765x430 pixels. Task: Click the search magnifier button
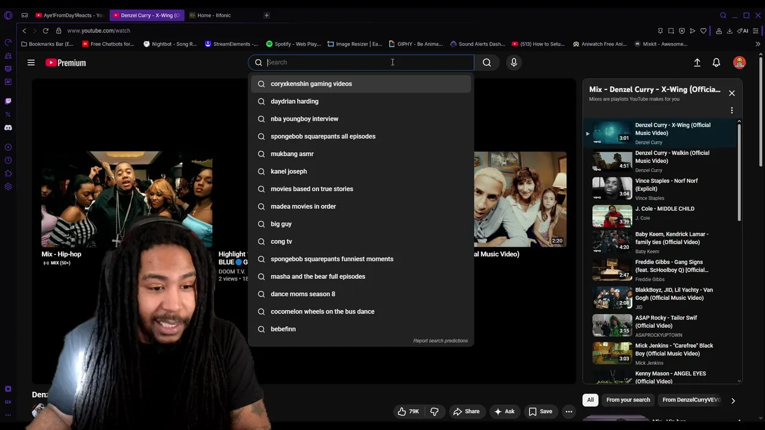pyautogui.click(x=487, y=62)
